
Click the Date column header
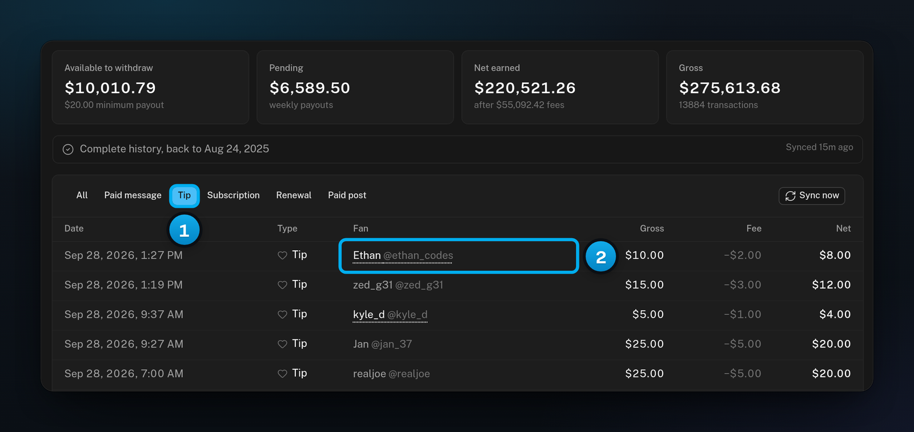coord(74,229)
